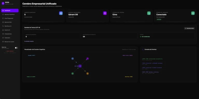This screenshot has width=199, height=99.
Task: Open the Dashboard menu item
Action: tap(10, 11)
